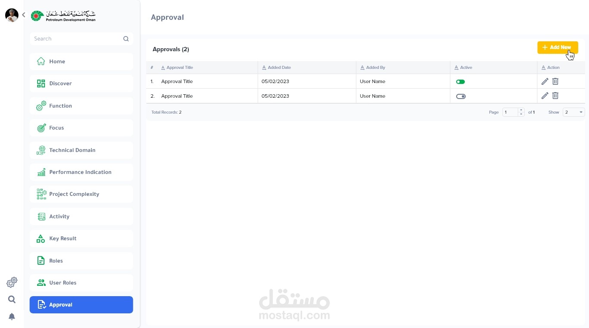Image resolution: width=589 pixels, height=328 pixels.
Task: Edit row 1 with pencil icon
Action: [x=545, y=81]
